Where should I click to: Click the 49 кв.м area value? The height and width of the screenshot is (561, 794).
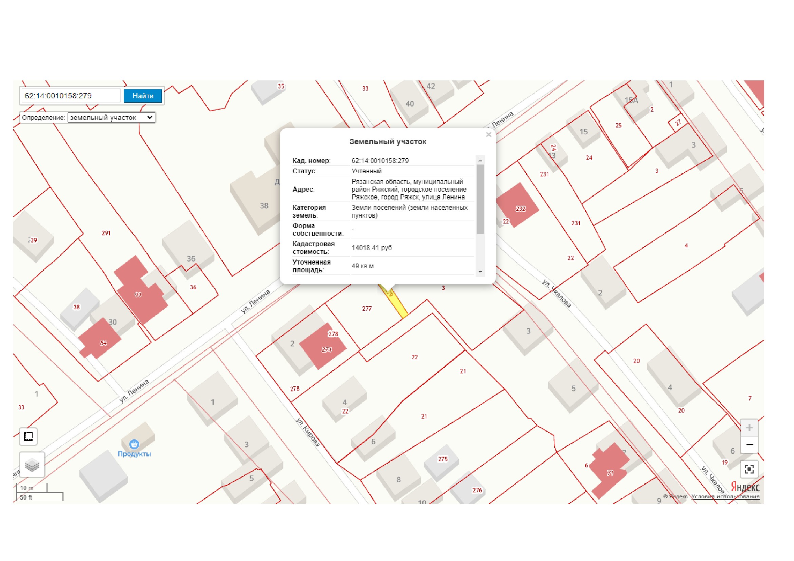pos(363,266)
